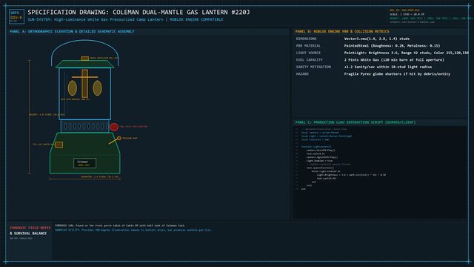This screenshot has height=267, width=474.
Task: Click the HAZARD label
Action: pos(302,74)
